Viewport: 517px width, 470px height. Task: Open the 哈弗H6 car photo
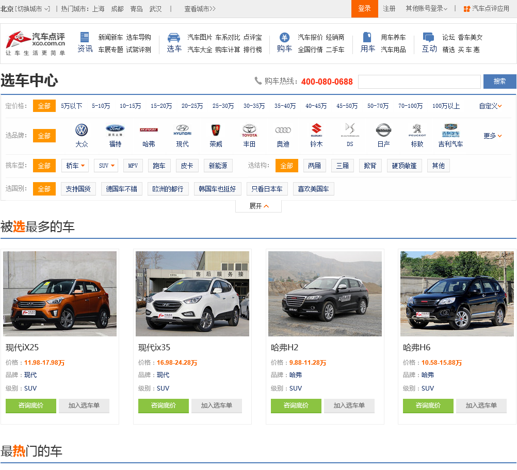tap(457, 294)
